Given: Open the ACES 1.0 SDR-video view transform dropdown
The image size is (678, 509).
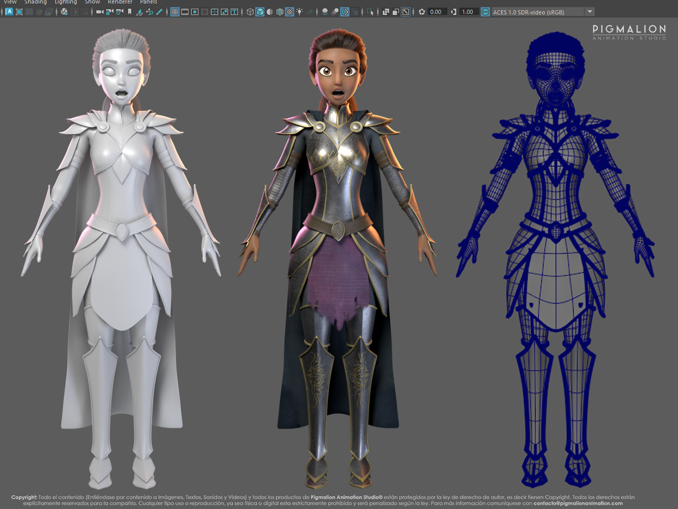Looking at the screenshot, I should point(589,12).
